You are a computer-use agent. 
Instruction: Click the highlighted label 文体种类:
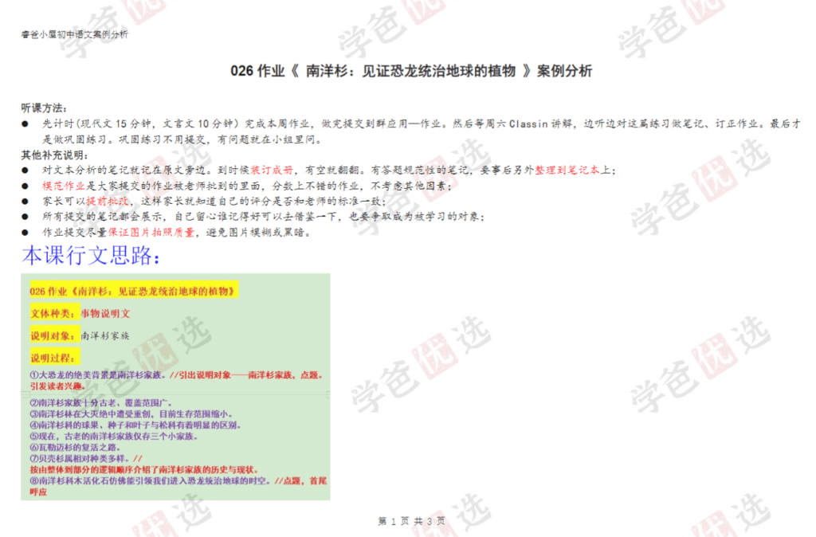point(53,313)
